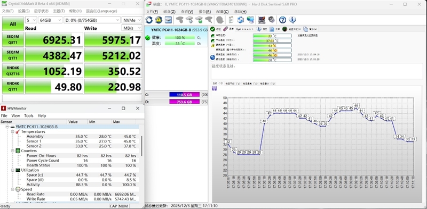
Task: Select the Power Cycle Count row
Action: click(x=70, y=161)
